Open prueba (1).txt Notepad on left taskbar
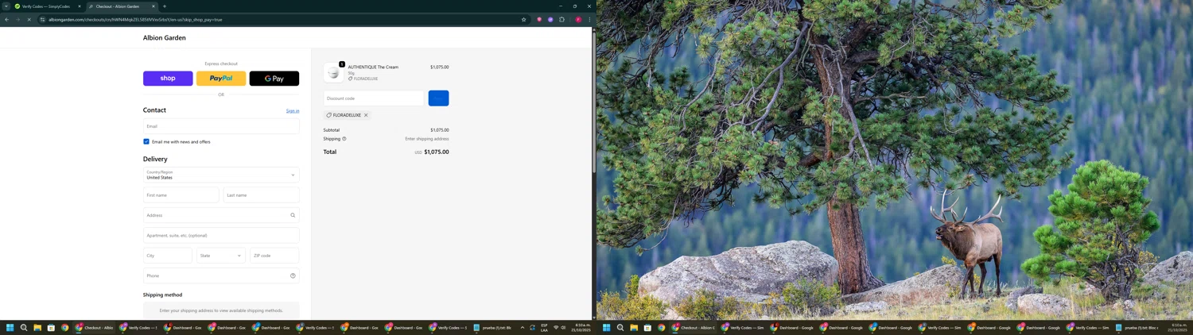 [493, 327]
